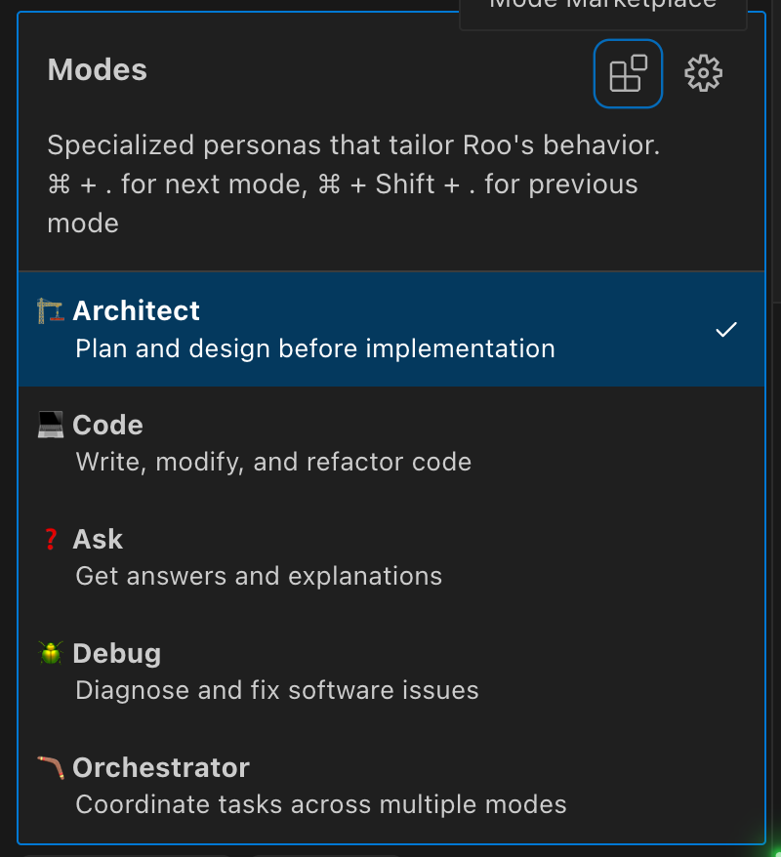Click the 'Modes' panel heading
781x857 pixels.
click(x=98, y=70)
